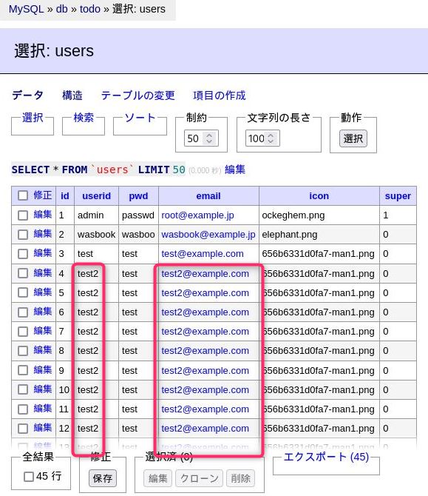Sort by icon column header
Screen dimensions: 428x496
tap(319, 195)
